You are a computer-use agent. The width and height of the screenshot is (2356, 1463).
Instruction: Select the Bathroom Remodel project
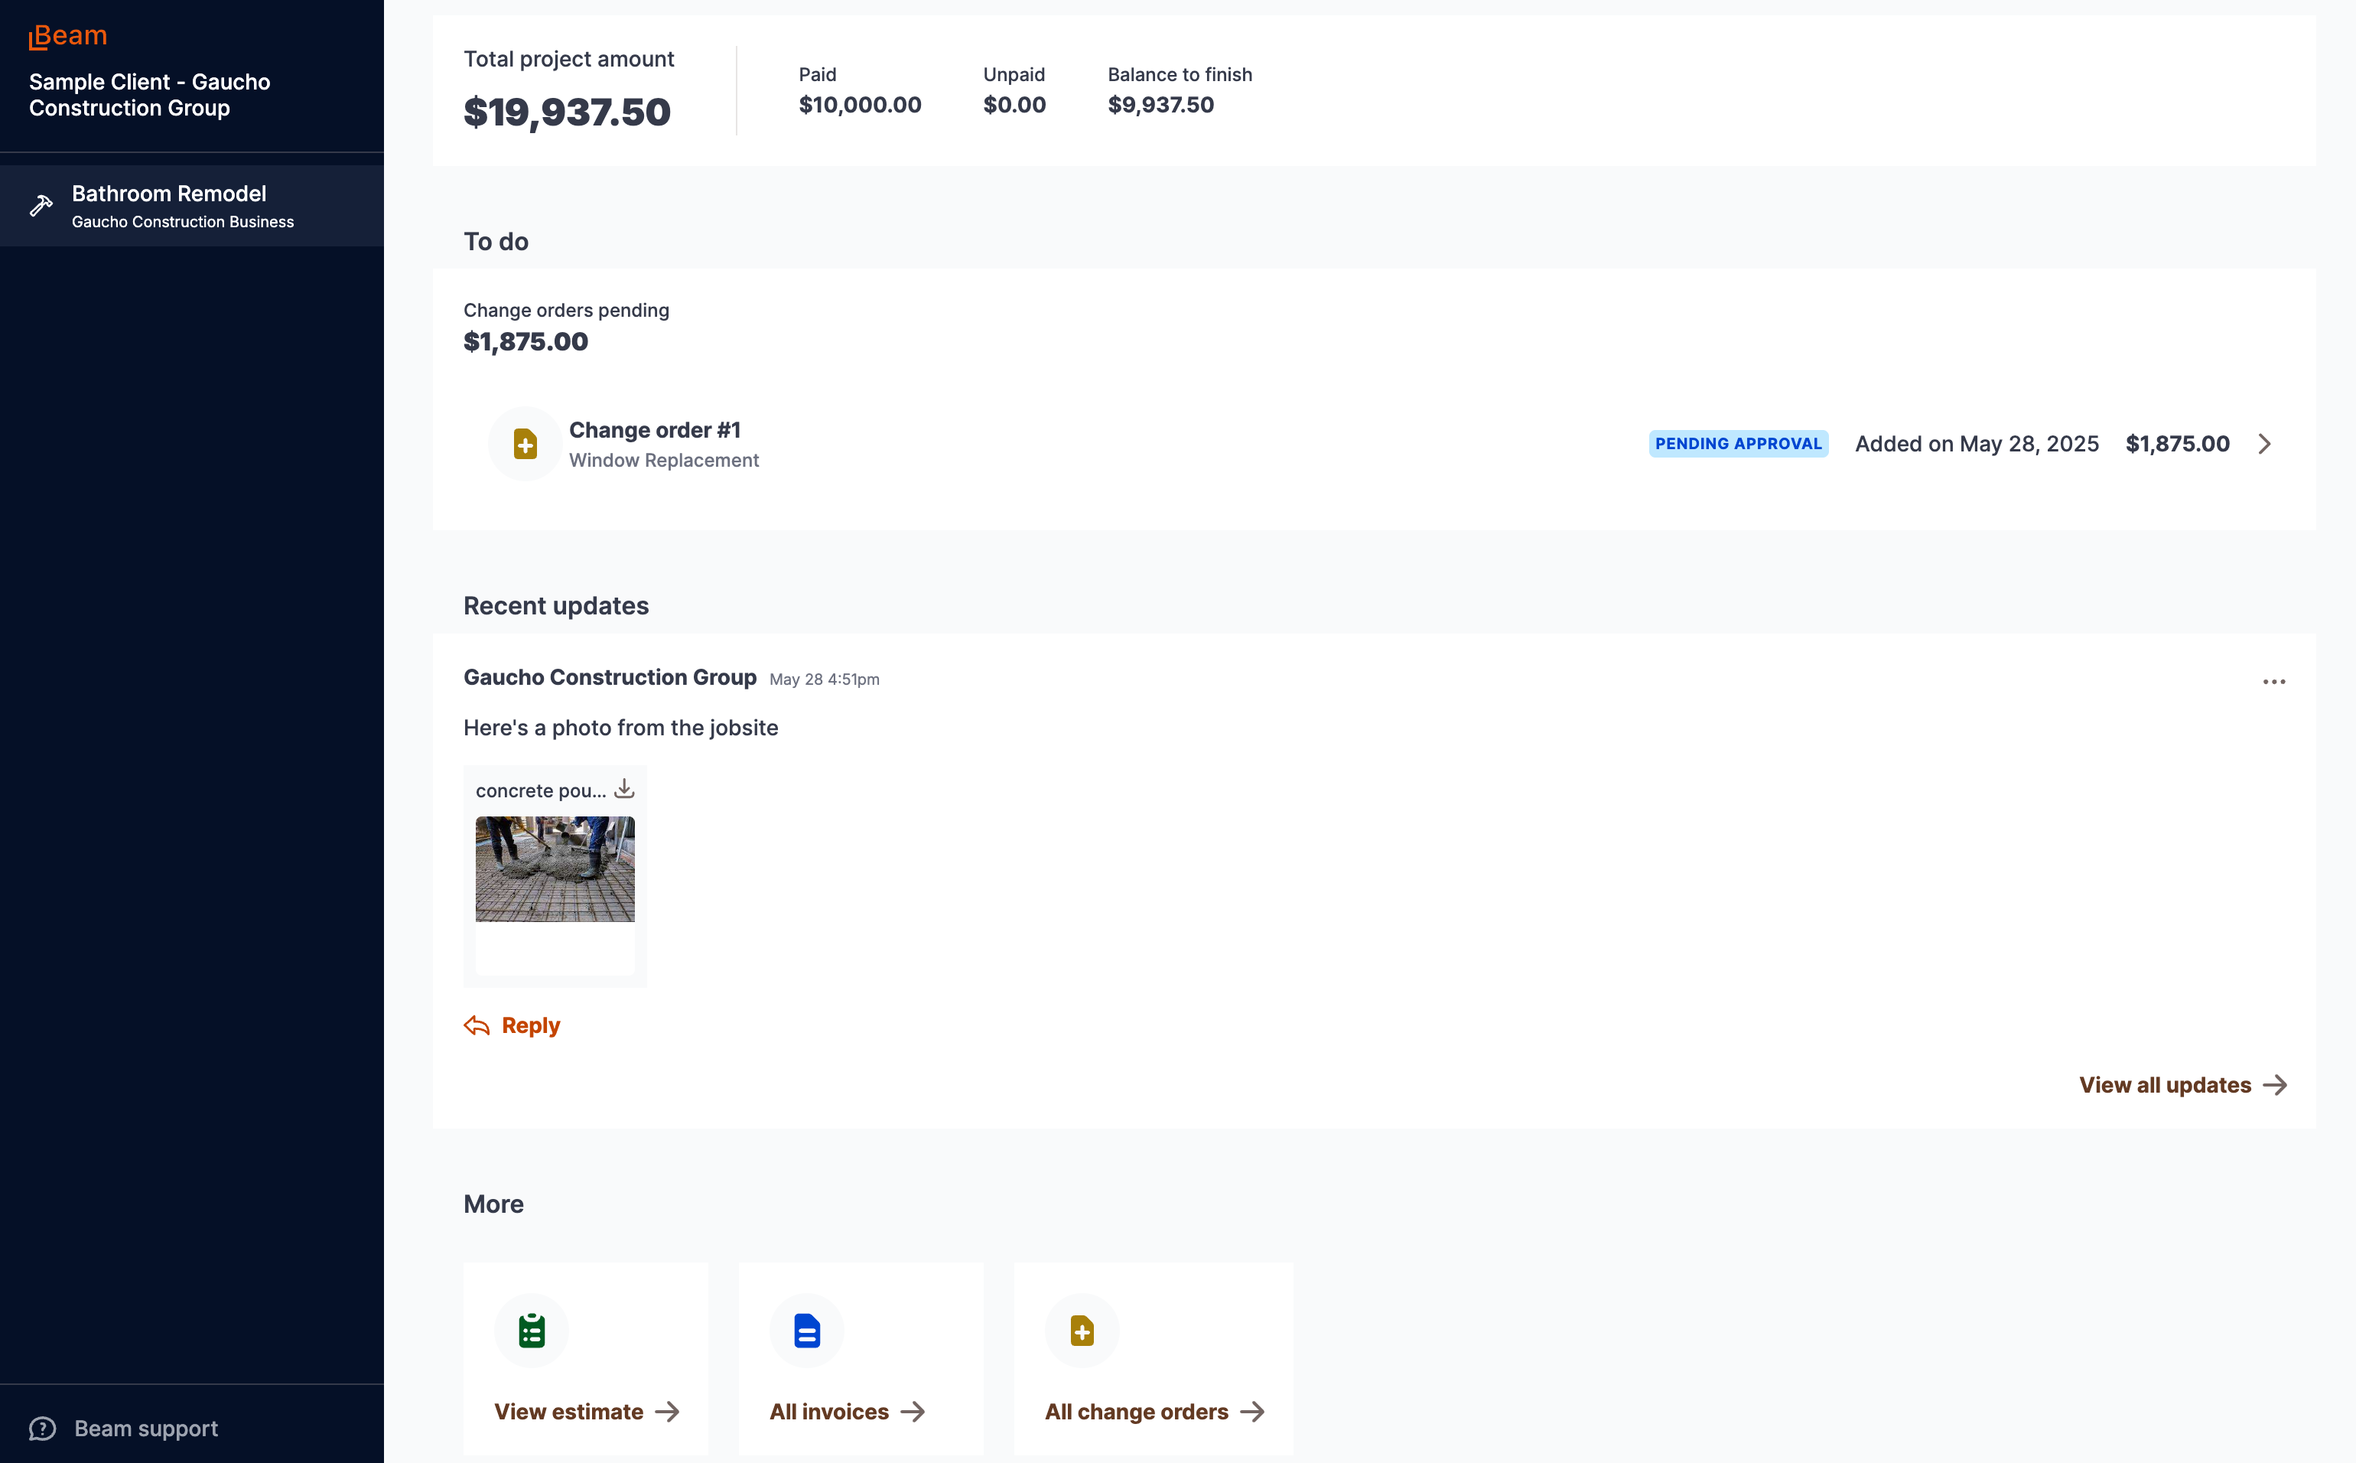pyautogui.click(x=191, y=206)
